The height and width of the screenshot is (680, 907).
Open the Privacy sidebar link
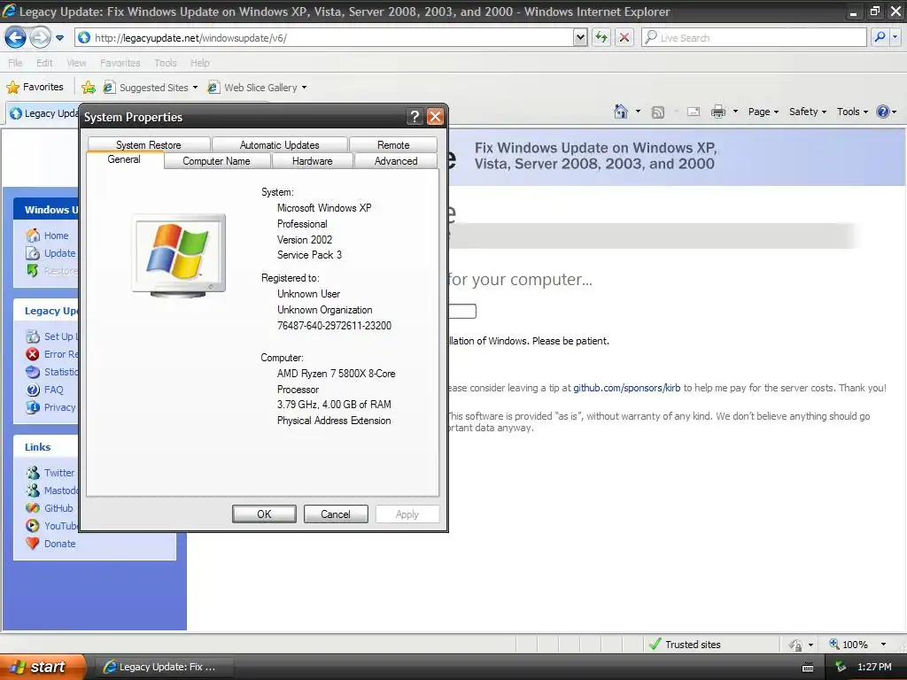click(x=59, y=407)
